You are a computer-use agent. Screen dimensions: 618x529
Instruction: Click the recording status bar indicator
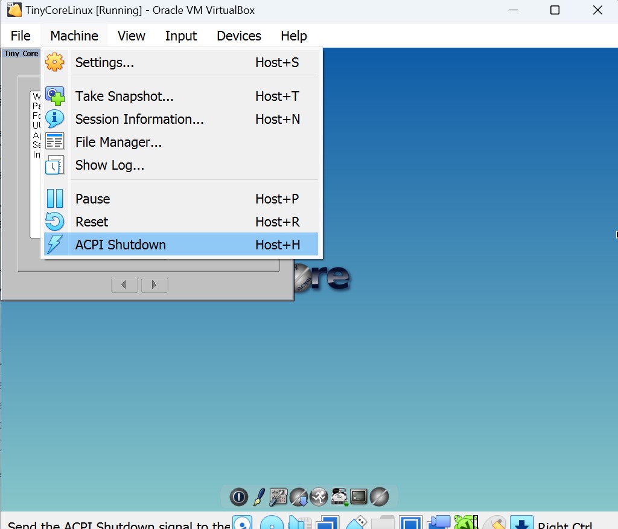coord(439,523)
